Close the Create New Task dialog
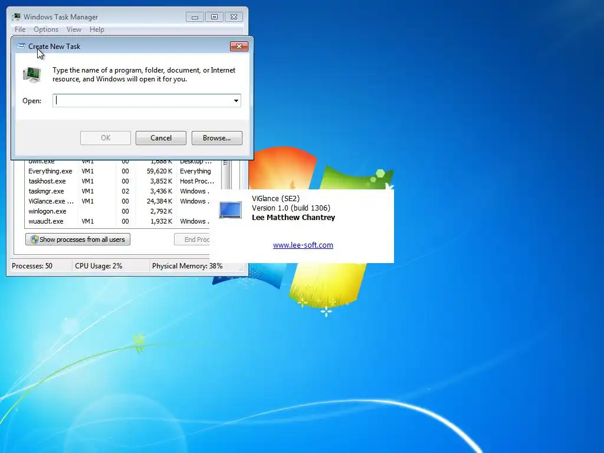The height and width of the screenshot is (453, 604). pyautogui.click(x=239, y=46)
